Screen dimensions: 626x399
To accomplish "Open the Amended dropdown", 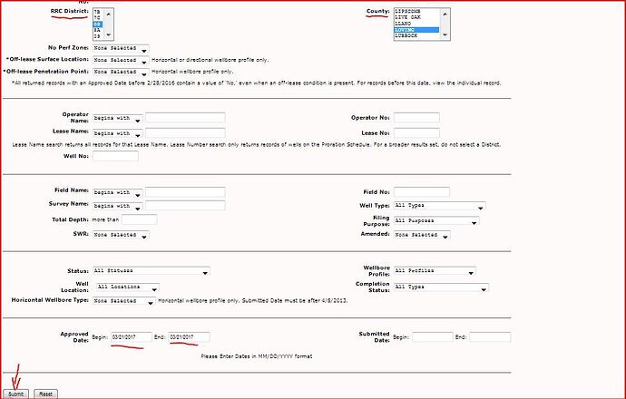I will point(422,235).
